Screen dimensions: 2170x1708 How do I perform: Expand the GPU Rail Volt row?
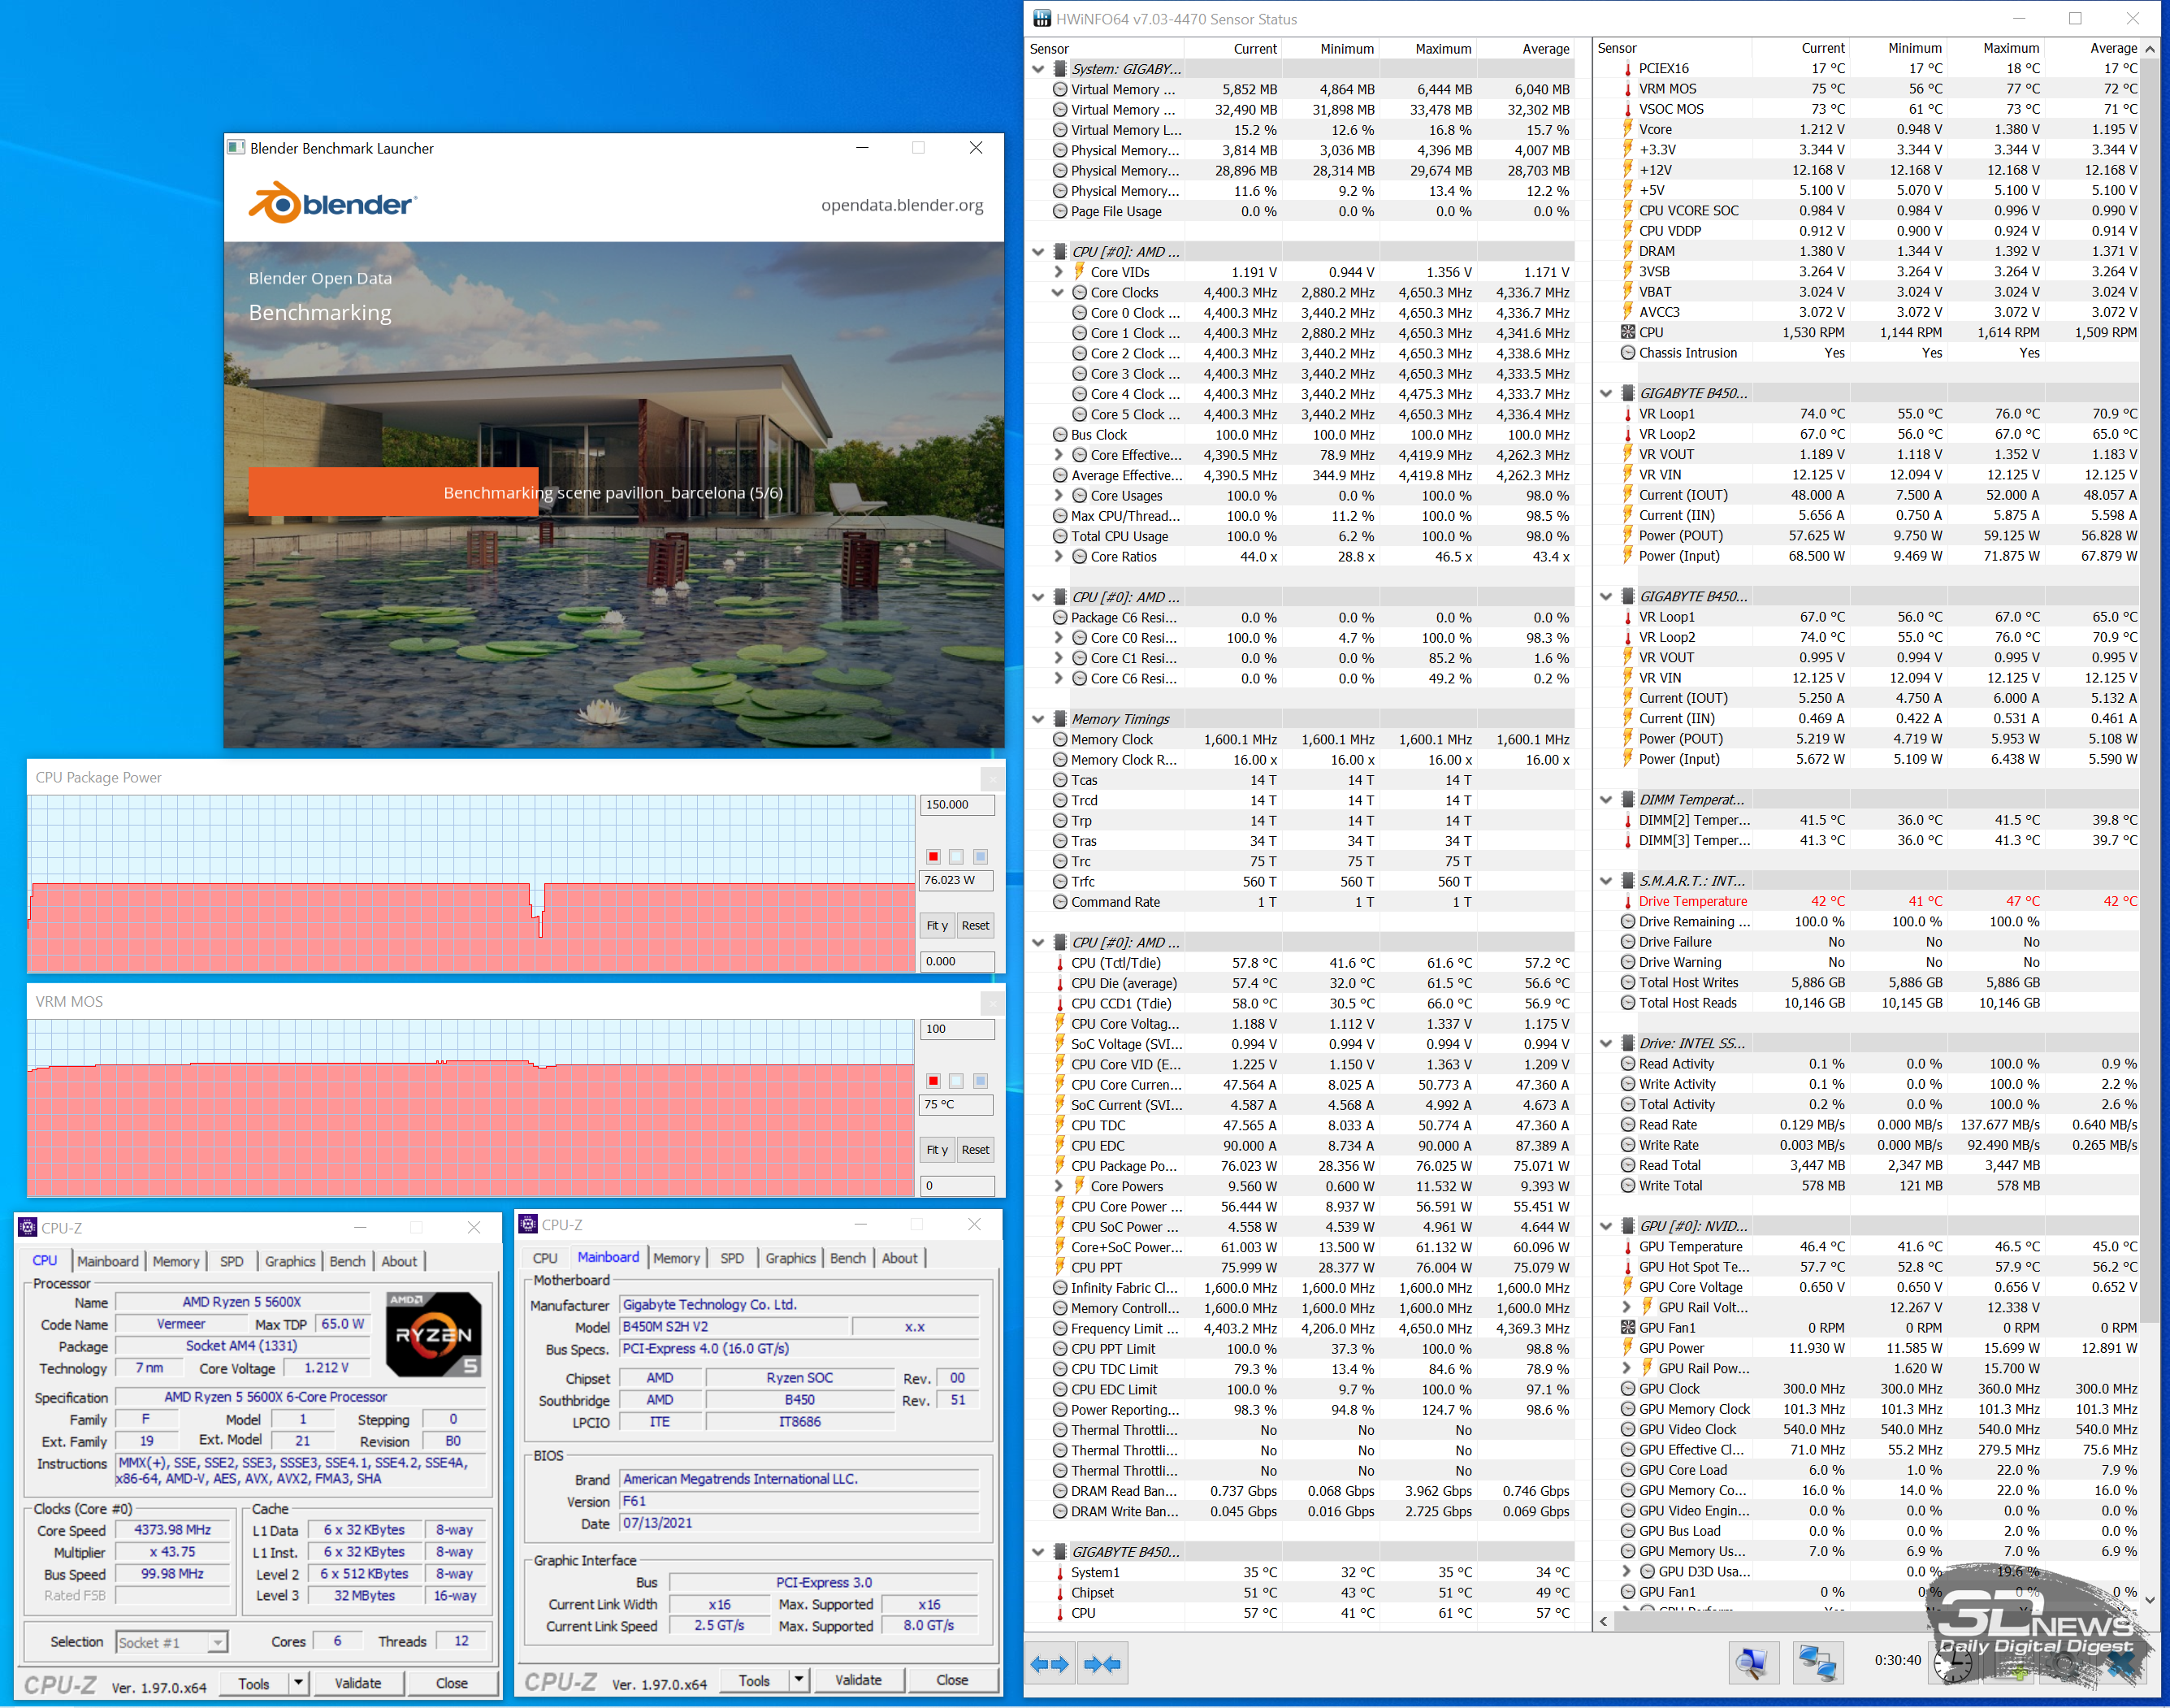1626,1307
